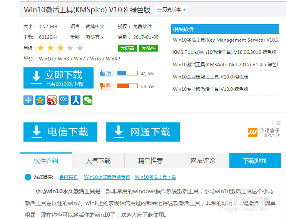Click the 系统其它 category value

pyautogui.click(x=95, y=37)
